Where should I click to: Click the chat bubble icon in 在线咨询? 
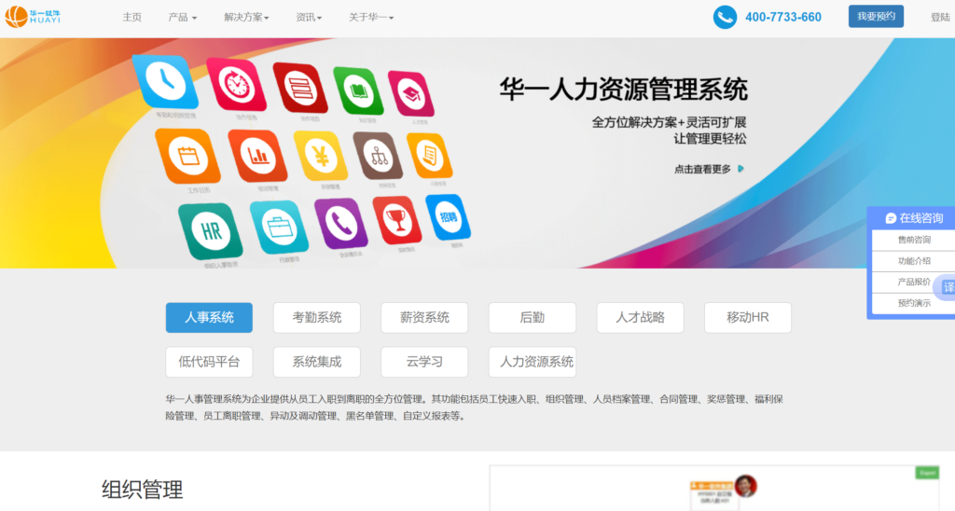coord(891,218)
